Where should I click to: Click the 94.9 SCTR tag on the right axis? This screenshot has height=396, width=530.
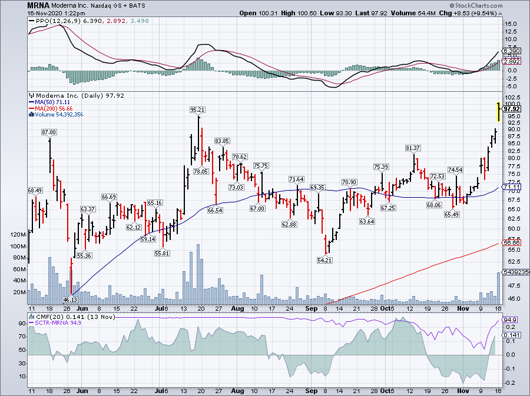pos(510,320)
